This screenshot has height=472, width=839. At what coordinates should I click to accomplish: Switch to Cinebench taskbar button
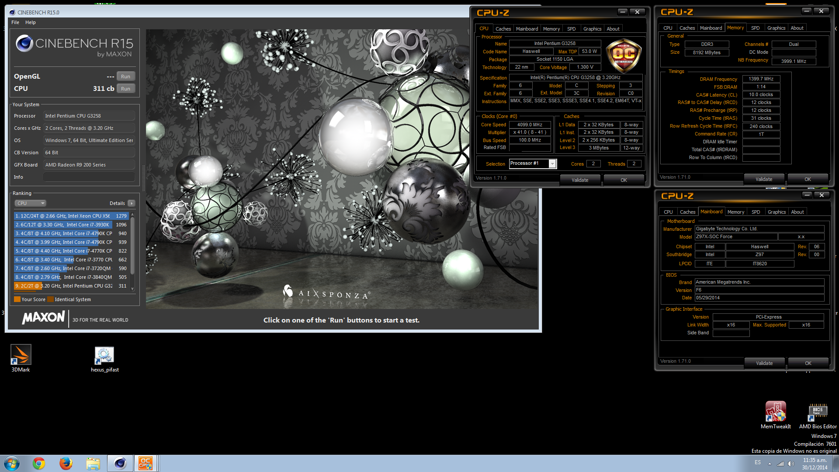click(120, 463)
